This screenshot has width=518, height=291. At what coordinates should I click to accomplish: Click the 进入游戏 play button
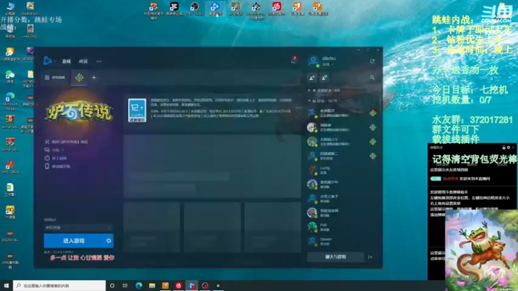click(74, 241)
